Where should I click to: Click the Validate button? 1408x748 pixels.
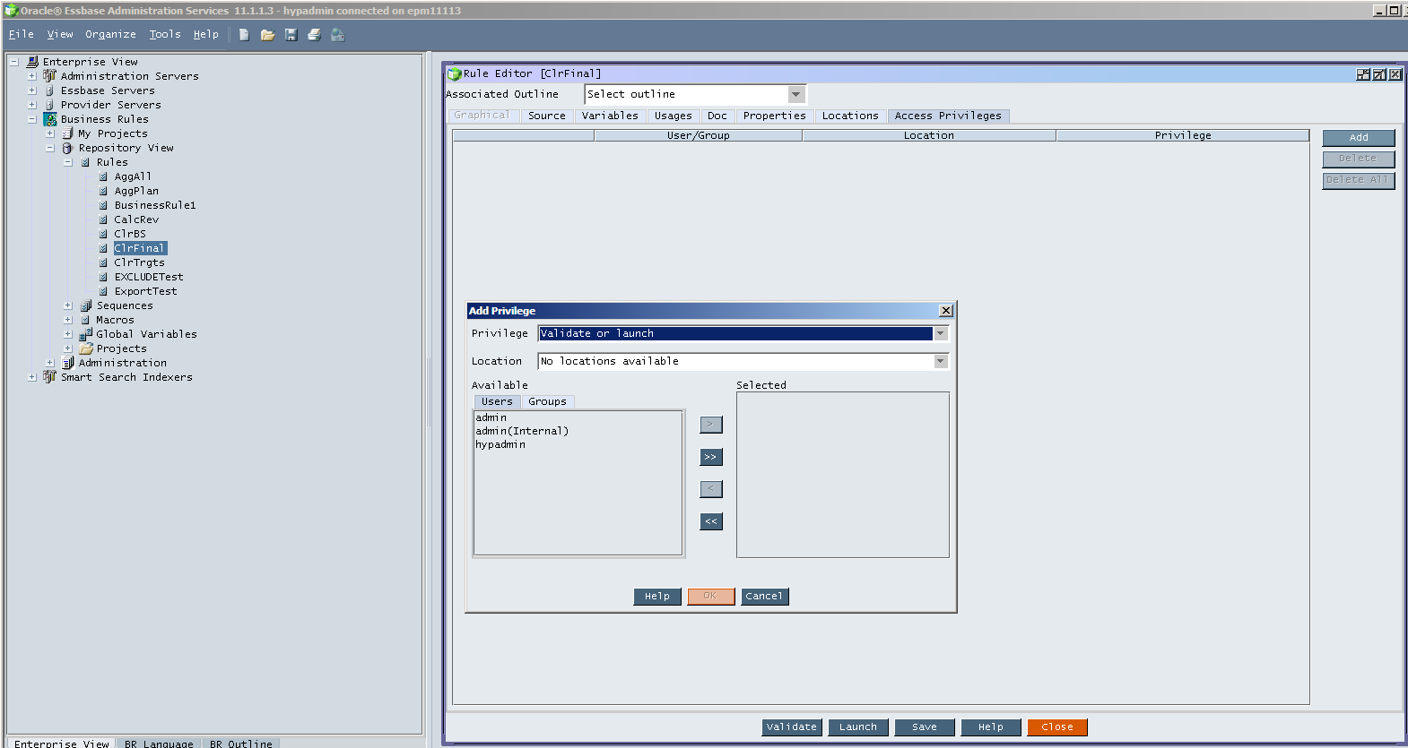pyautogui.click(x=792, y=727)
